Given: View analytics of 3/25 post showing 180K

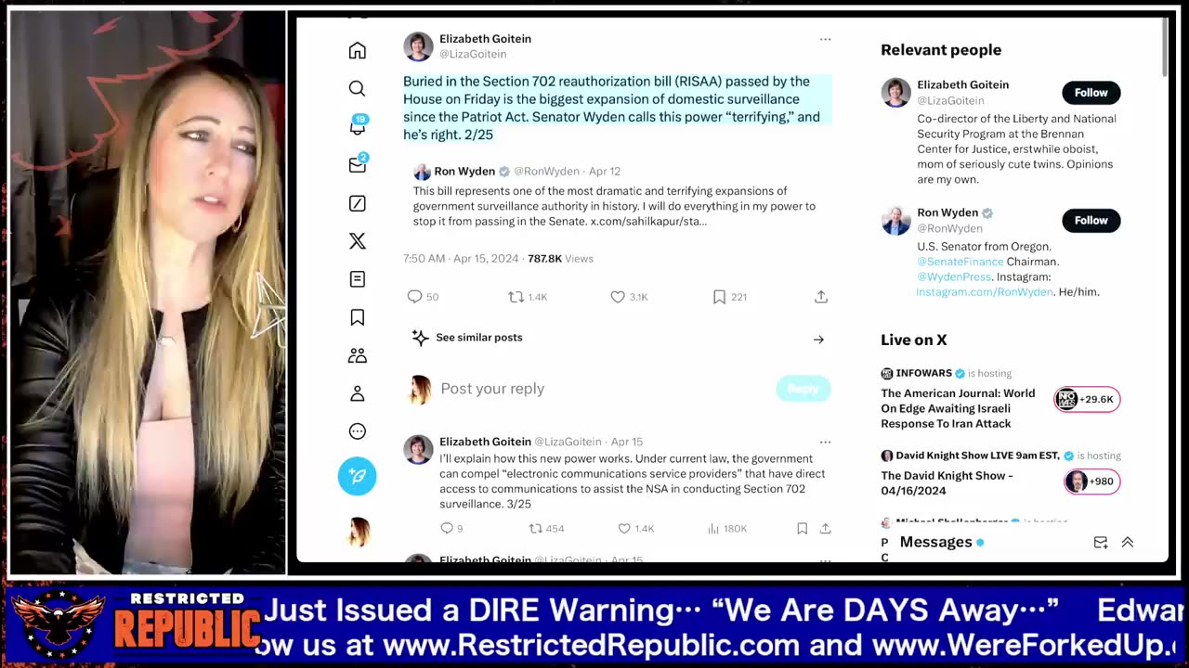Looking at the screenshot, I should tap(727, 529).
